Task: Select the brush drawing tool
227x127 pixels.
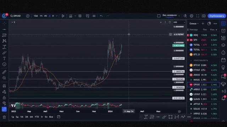Action: pos(4,53)
